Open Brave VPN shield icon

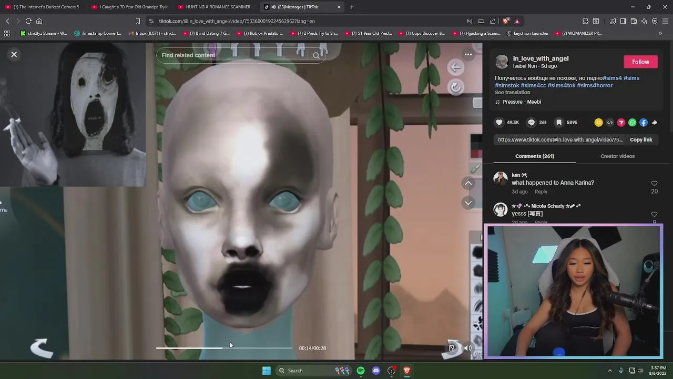click(x=655, y=21)
